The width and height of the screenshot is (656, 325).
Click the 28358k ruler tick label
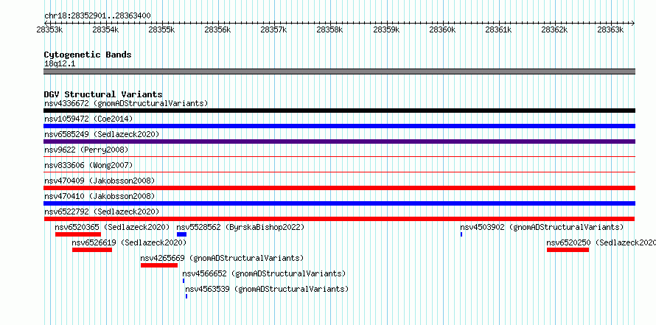[329, 29]
